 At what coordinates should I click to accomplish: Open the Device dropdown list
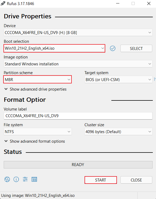(x=78, y=33)
